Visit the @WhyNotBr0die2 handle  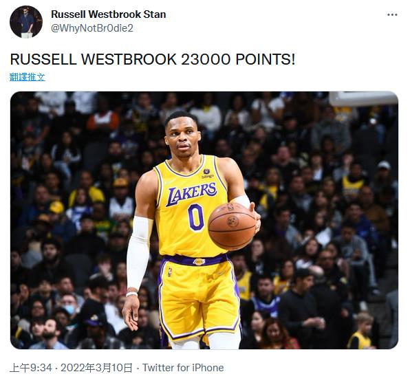pos(92,28)
